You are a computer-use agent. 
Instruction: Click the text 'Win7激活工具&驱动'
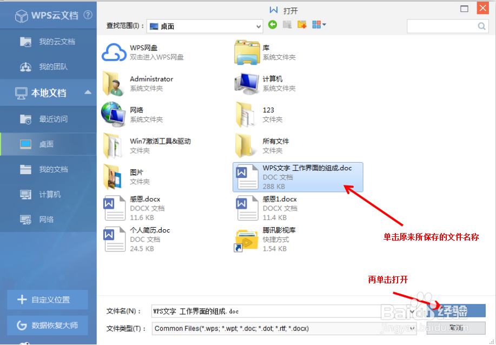[x=161, y=141]
